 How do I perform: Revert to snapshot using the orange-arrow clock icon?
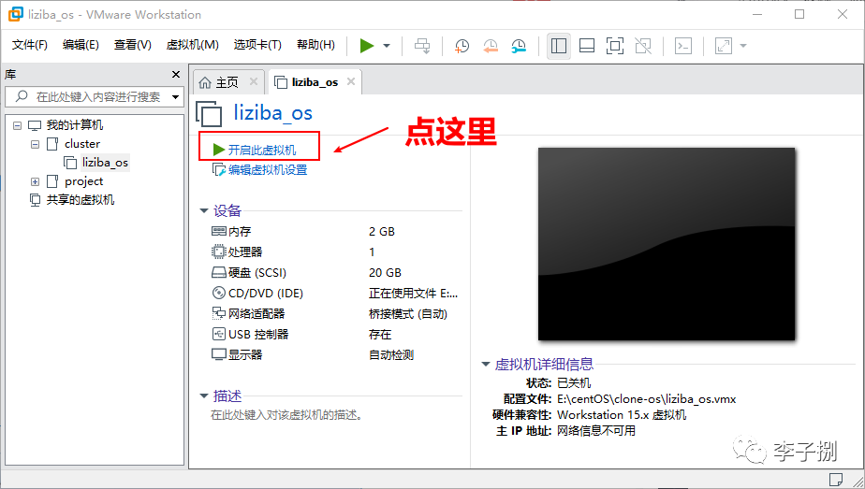click(490, 46)
